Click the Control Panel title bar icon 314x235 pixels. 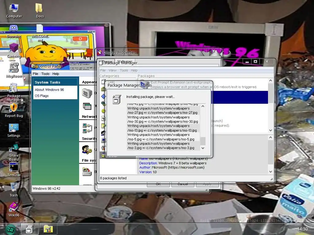[34, 66]
